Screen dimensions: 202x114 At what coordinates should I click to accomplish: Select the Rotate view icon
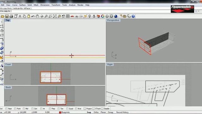point(42,16)
